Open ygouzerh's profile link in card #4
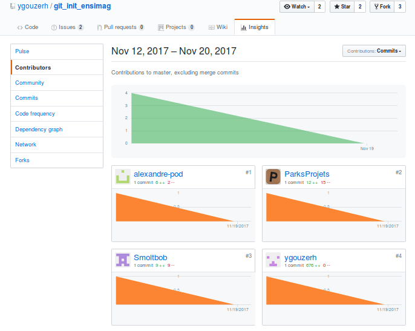This screenshot has height=331, width=415. (301, 257)
